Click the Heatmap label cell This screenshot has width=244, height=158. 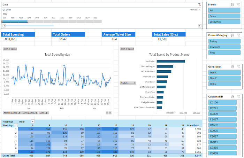[x=9, y=122]
